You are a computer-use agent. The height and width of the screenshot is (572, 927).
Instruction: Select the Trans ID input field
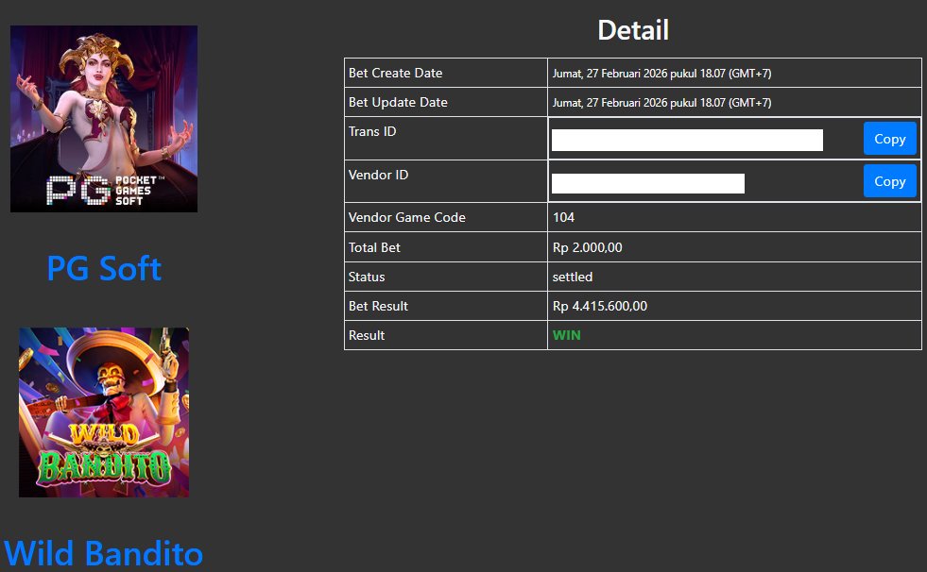point(687,140)
